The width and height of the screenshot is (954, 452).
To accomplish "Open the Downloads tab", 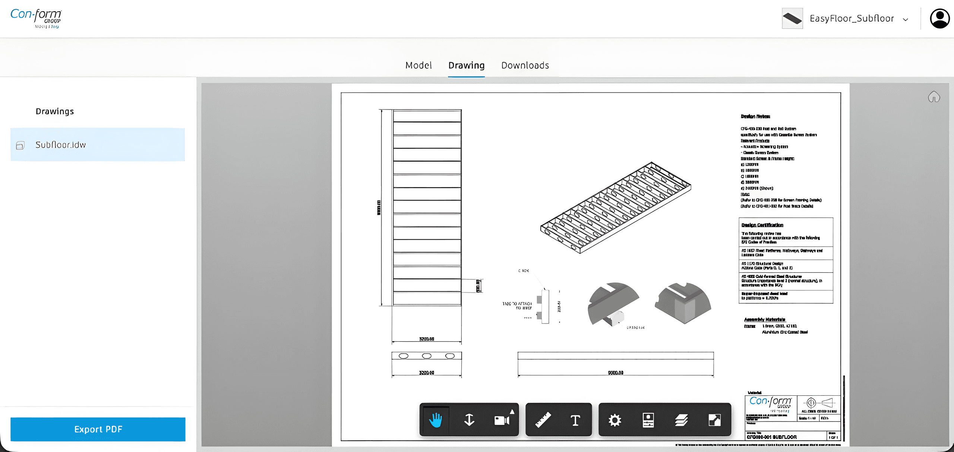I will point(525,66).
